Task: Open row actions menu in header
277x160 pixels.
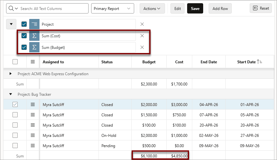Action: pyautogui.click(x=33, y=62)
